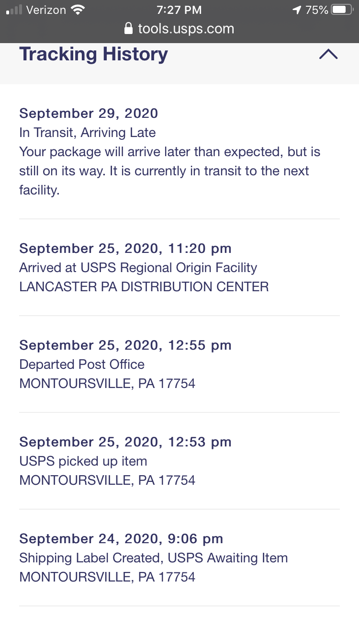Tap the Verizon carrier label
The image size is (359, 639).
46,10
